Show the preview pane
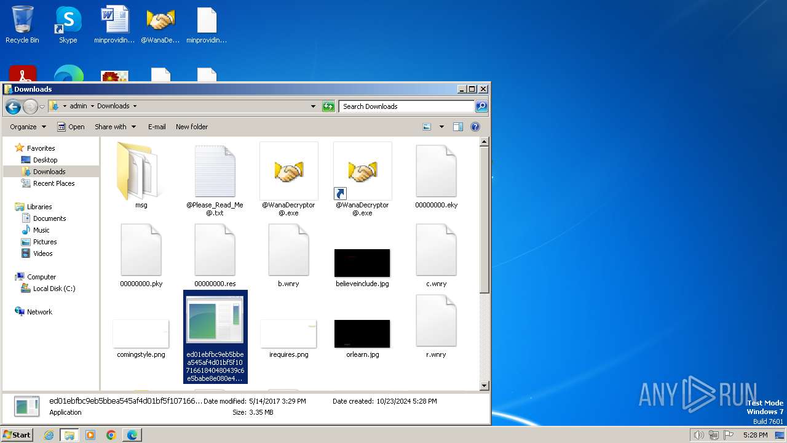 tap(457, 127)
